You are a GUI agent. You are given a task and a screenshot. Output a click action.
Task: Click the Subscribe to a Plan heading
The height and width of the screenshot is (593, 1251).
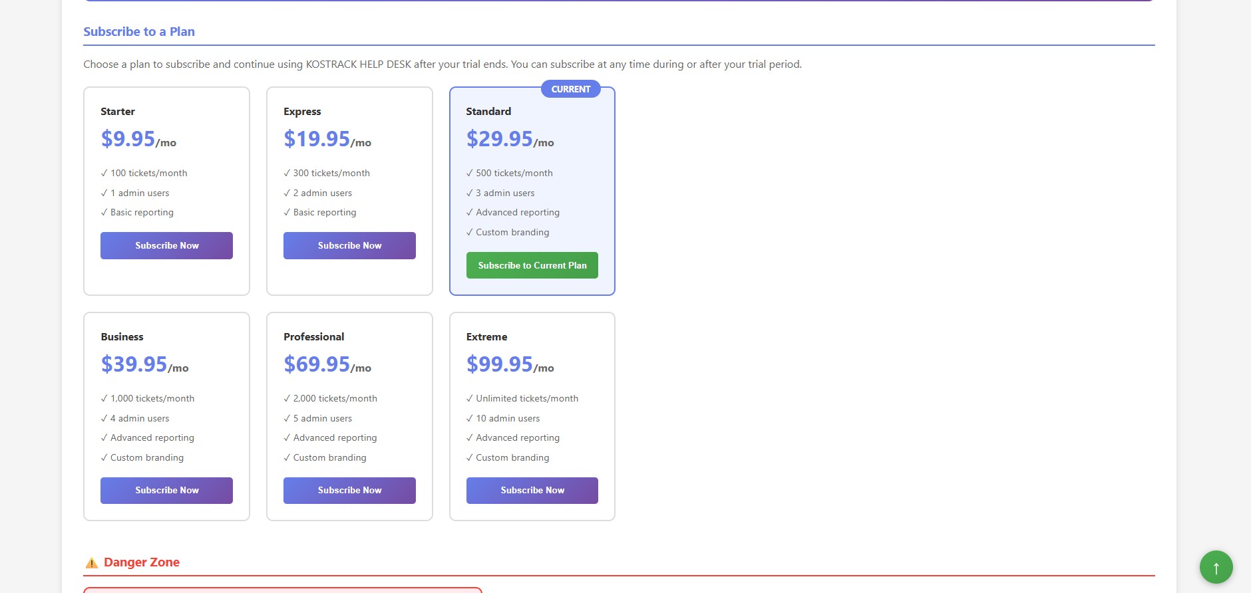(x=139, y=31)
